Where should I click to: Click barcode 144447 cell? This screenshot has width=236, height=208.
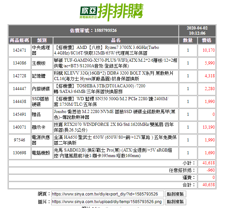tap(19, 89)
